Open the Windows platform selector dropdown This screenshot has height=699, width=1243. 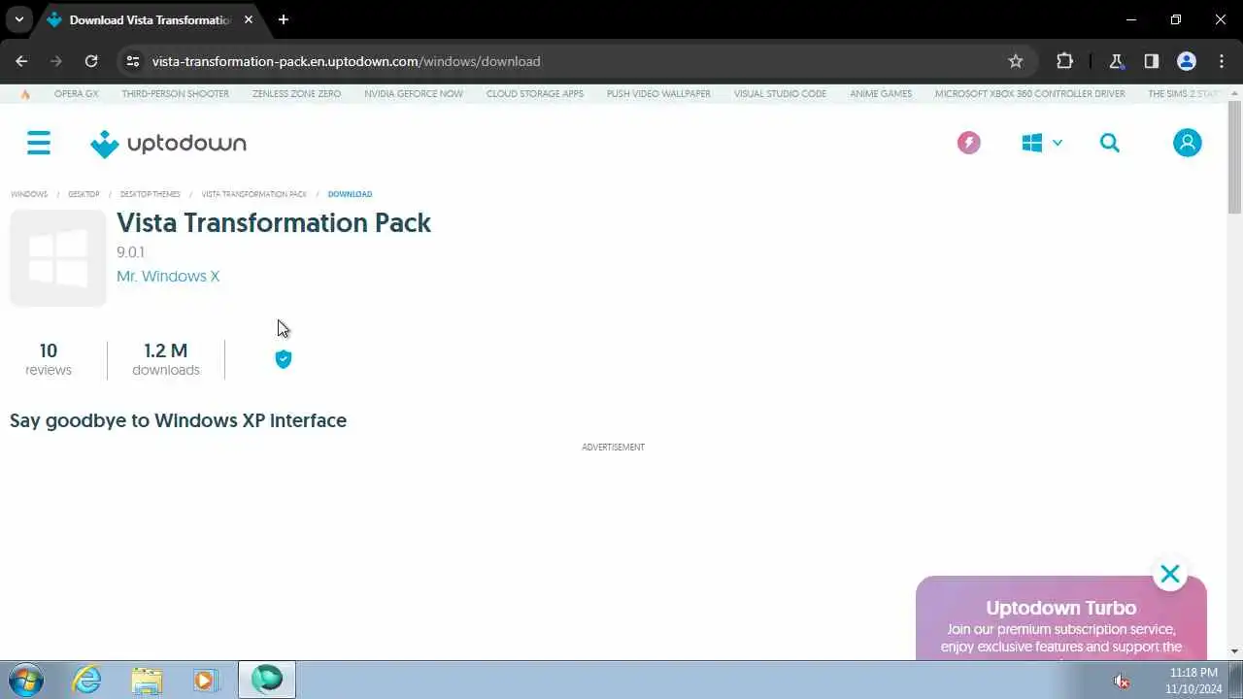[x=1042, y=143]
